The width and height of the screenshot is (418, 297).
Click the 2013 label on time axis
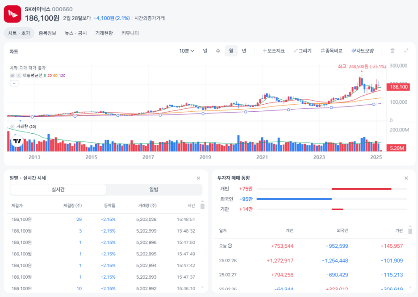tap(34, 157)
